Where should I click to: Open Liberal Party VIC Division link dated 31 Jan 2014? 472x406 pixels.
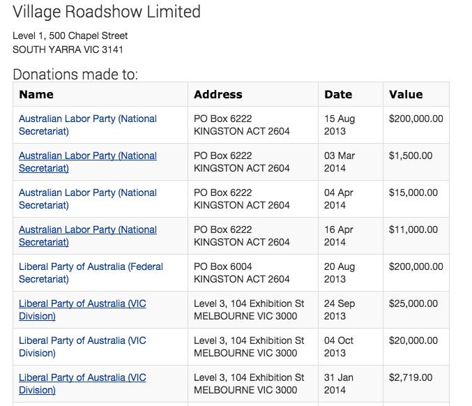[x=82, y=384]
